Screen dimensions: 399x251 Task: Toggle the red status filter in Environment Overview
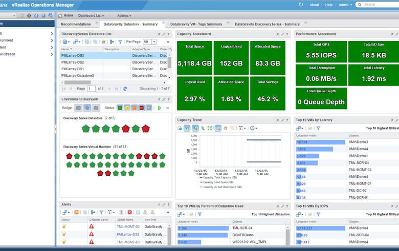142,108
